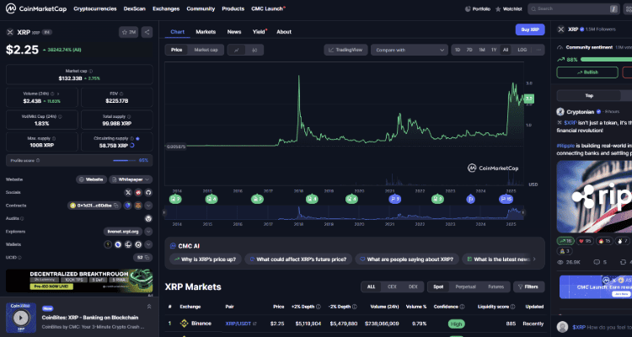Switch to the Yield tab
Screen dimensions: 632x337
tap(260, 31)
